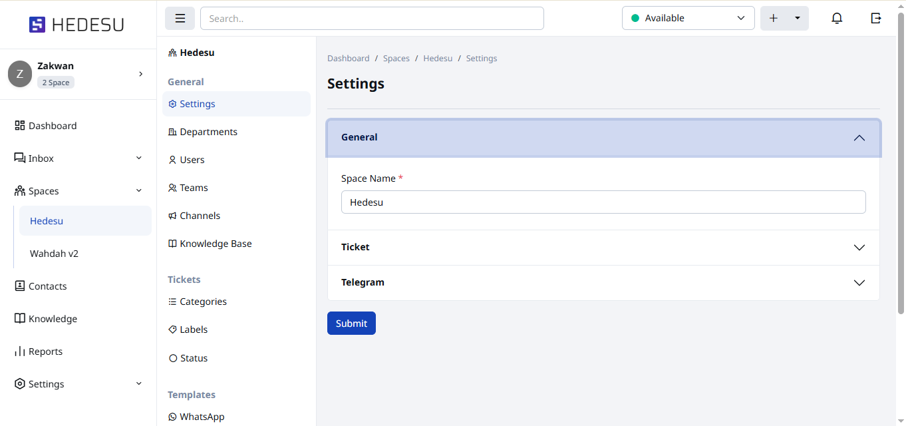Click the logout icon in top bar
Screen dimensions: 906x426
tap(876, 19)
